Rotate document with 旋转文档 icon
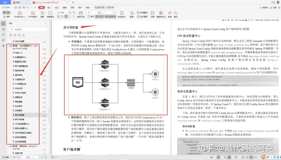 (x=81, y=14)
